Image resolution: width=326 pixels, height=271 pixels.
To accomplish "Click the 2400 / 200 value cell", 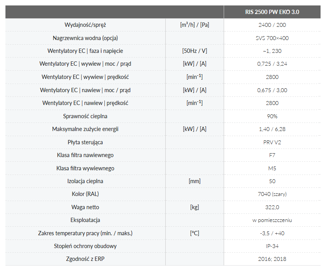I will (272, 25).
